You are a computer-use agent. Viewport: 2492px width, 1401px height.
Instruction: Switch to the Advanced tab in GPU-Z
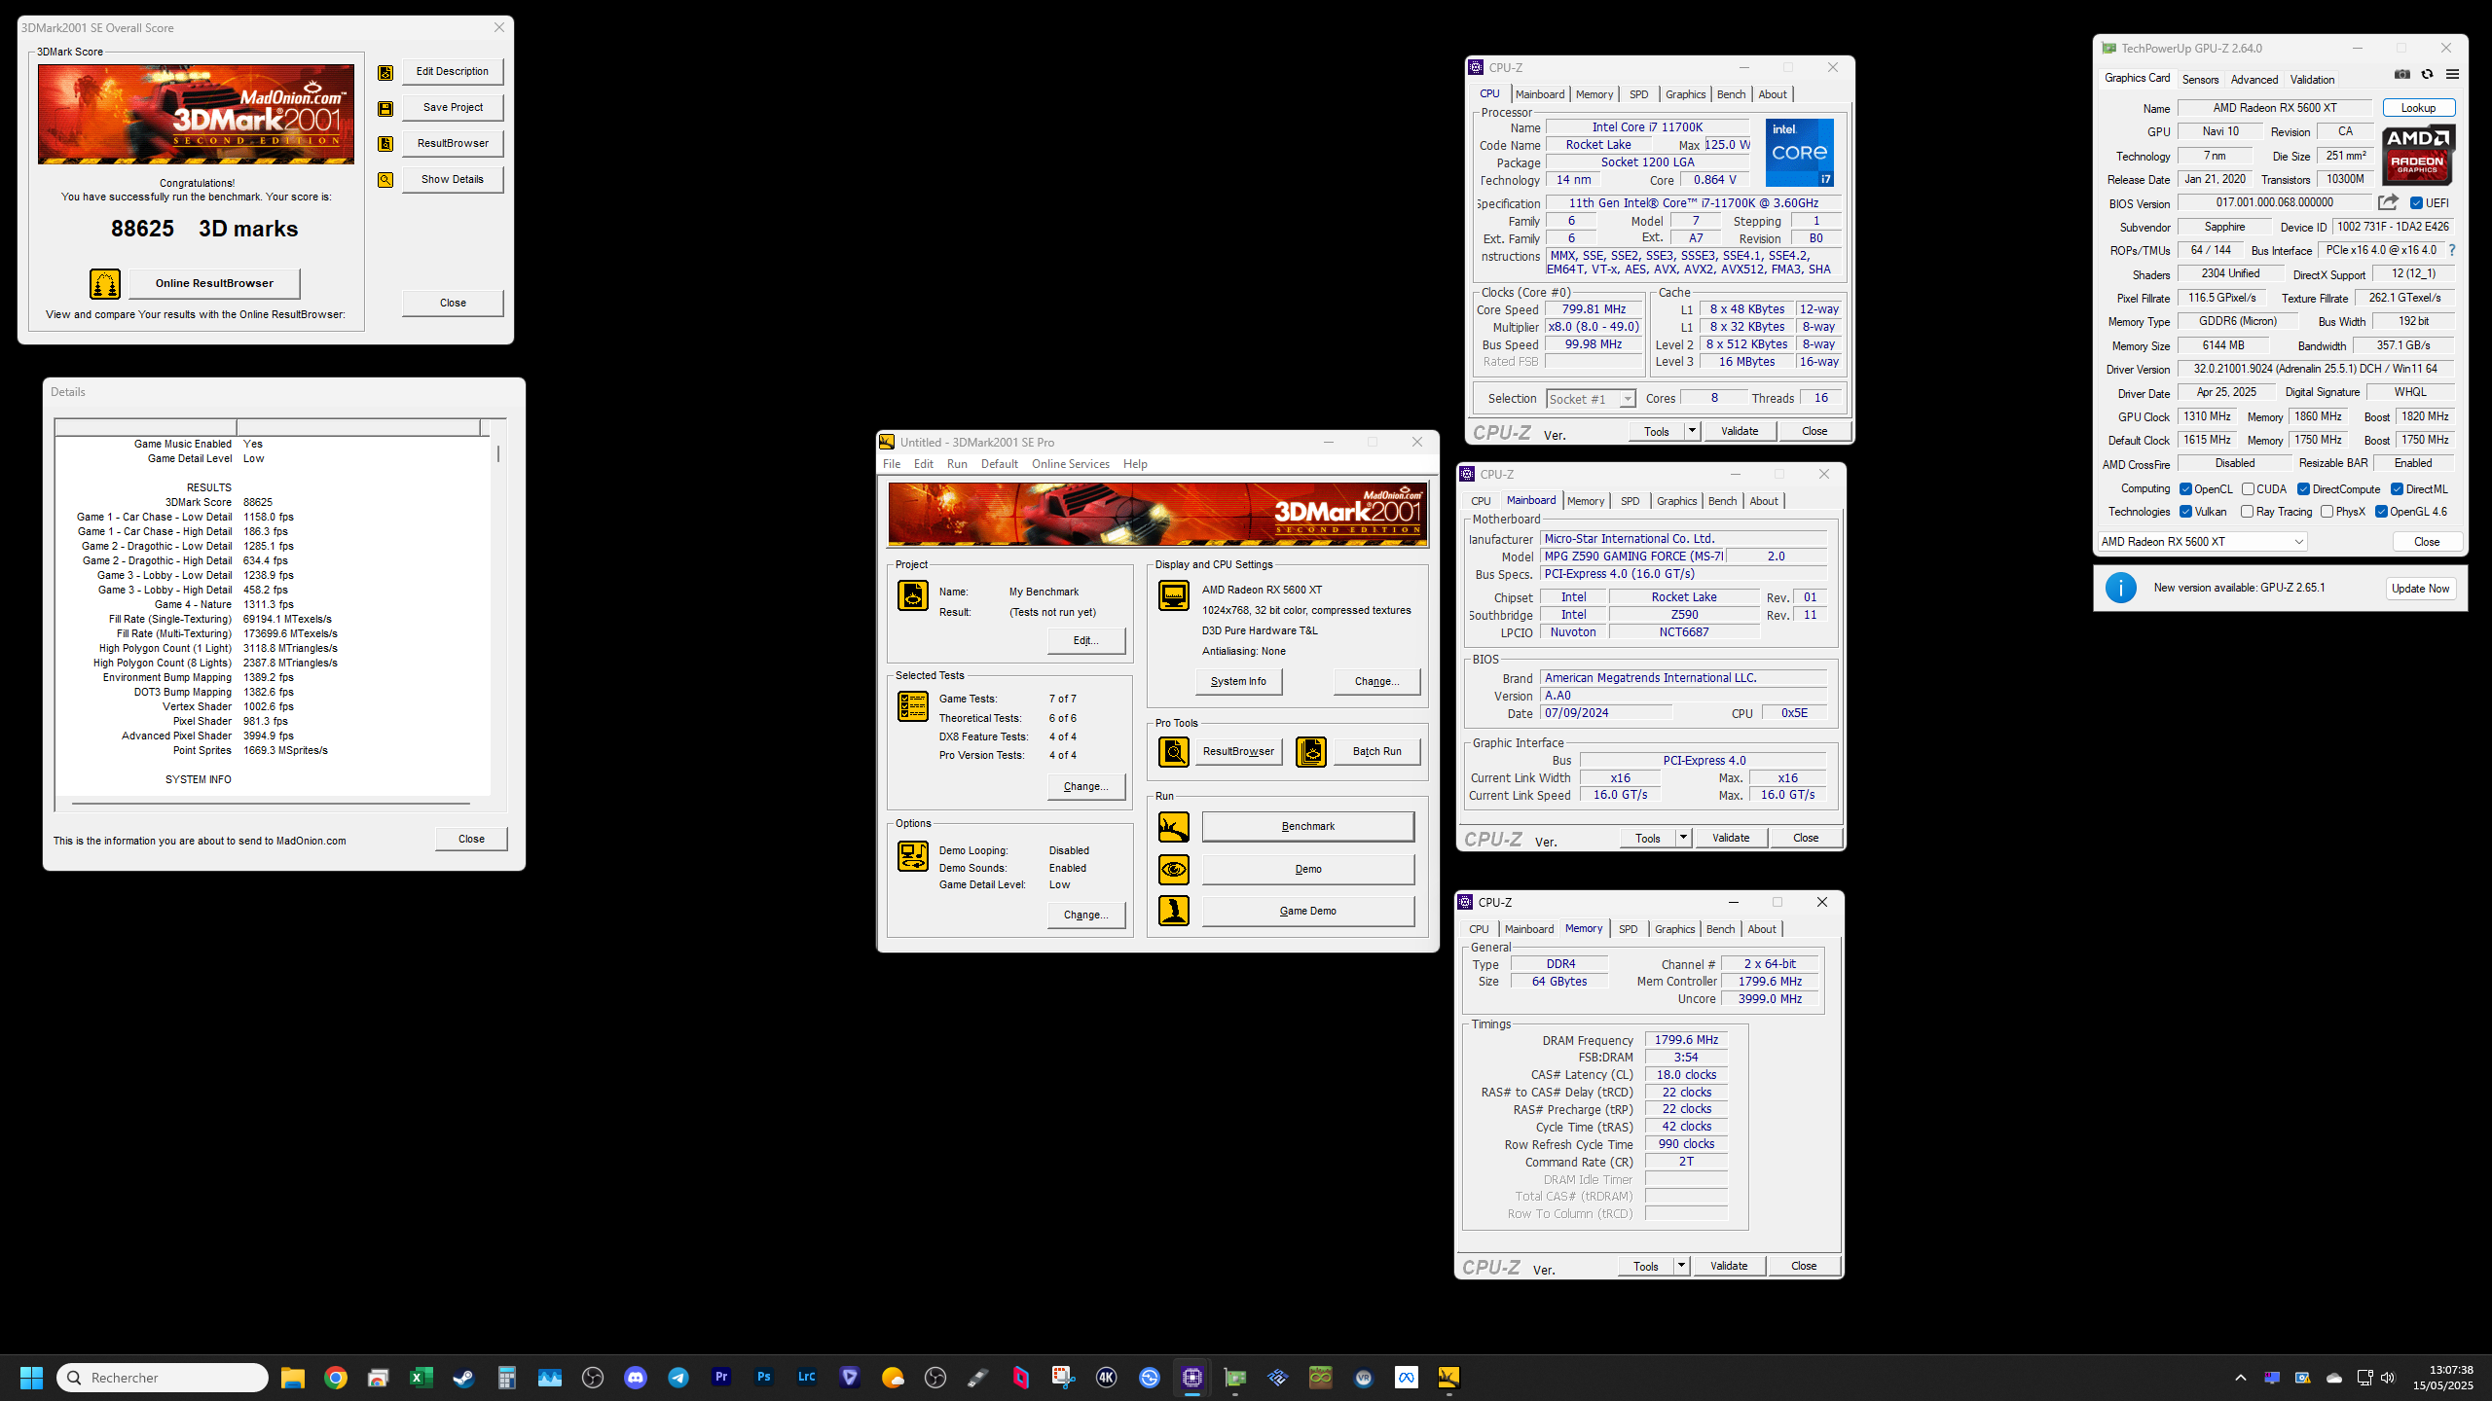2254,80
